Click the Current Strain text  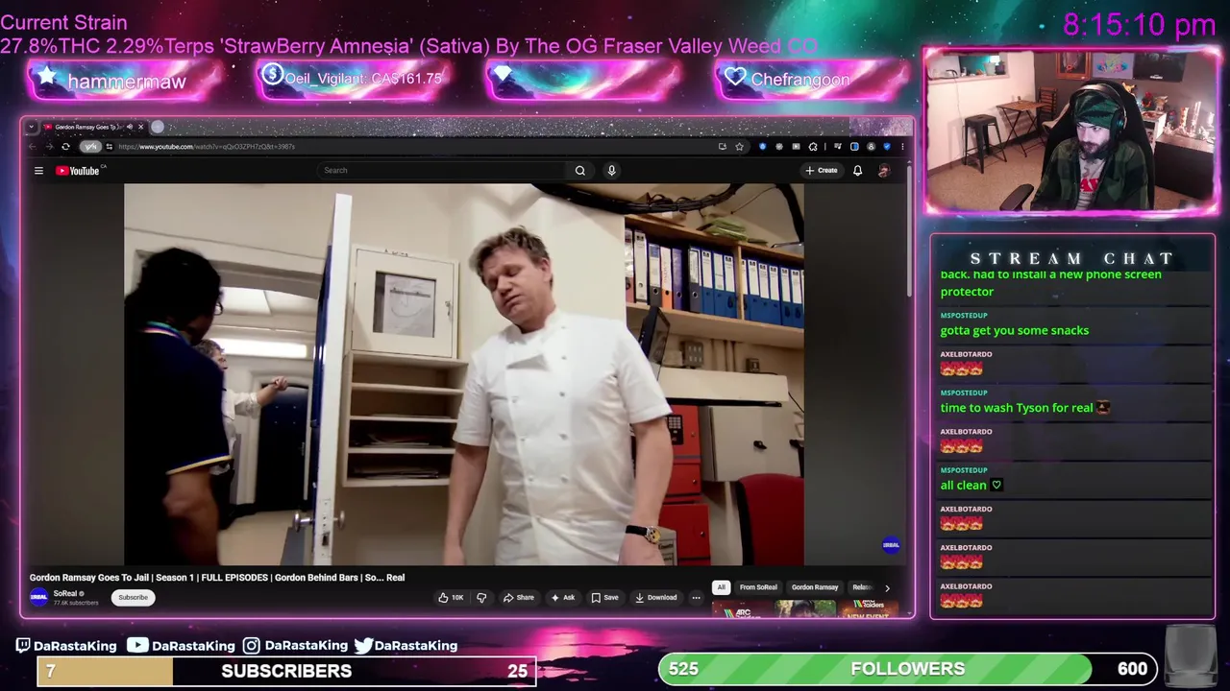click(x=64, y=22)
